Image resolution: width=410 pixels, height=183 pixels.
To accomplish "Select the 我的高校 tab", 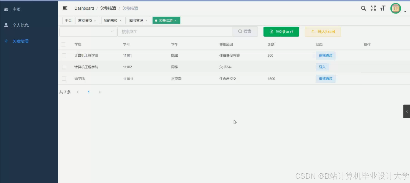I will click(111, 20).
